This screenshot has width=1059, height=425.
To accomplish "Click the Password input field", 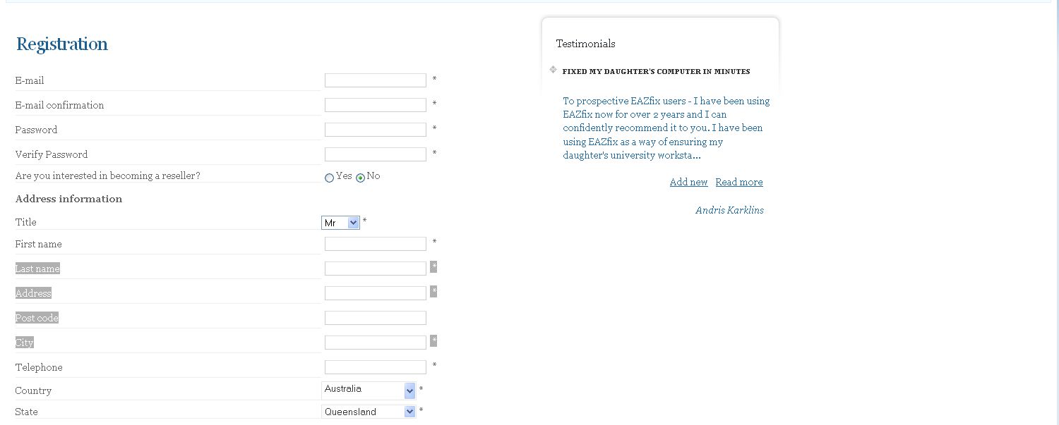I will pos(375,130).
